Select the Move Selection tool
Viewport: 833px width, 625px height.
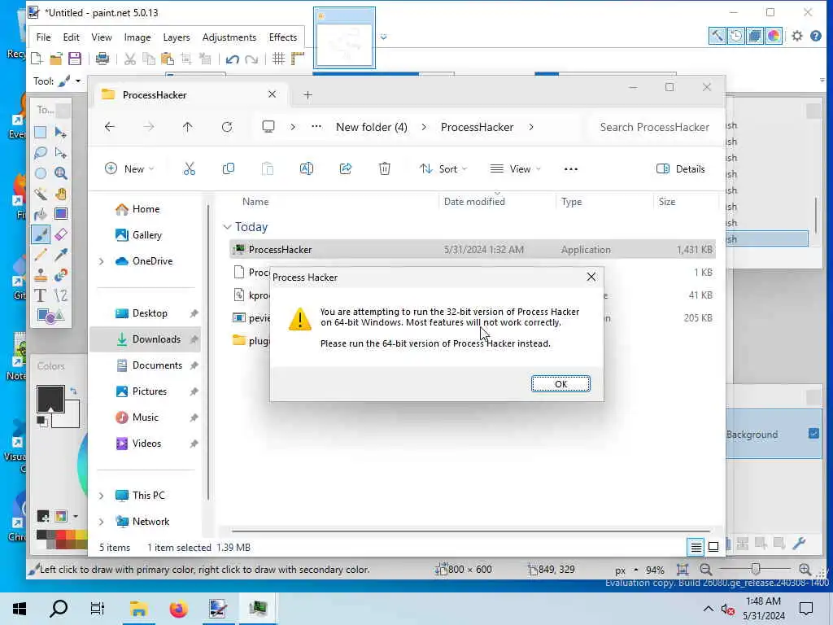(x=61, y=153)
